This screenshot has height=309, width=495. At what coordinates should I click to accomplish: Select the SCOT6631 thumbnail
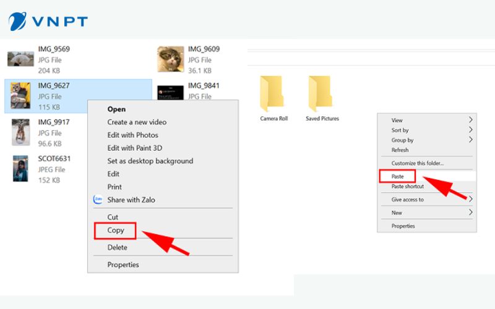(x=20, y=169)
